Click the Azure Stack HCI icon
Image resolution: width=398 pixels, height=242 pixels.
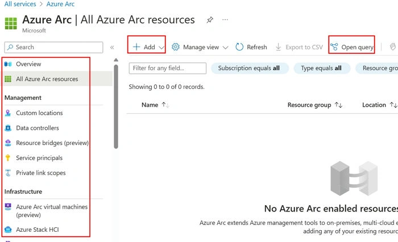(x=8, y=230)
